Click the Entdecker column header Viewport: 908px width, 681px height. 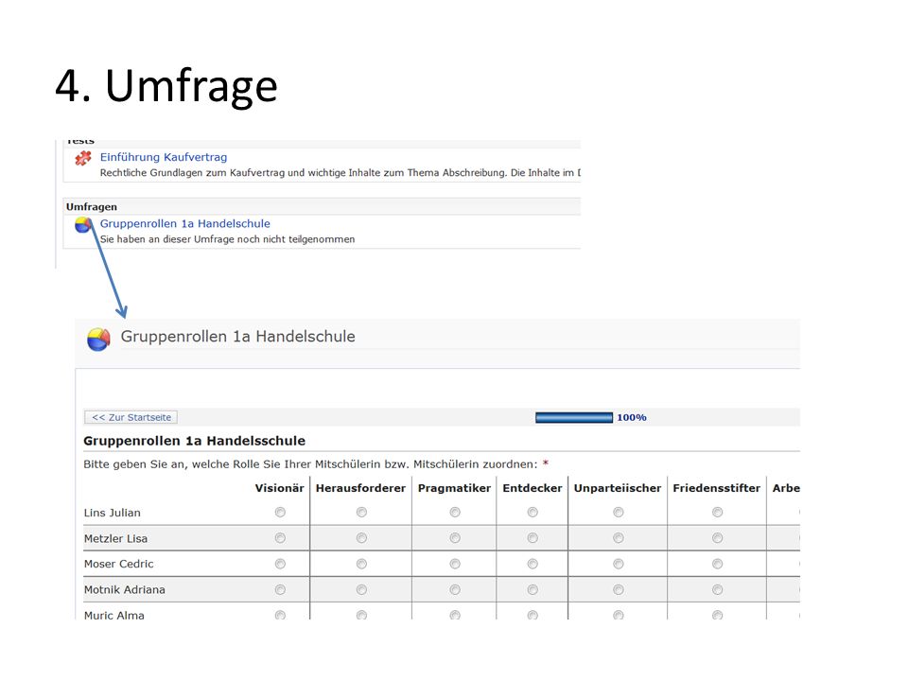coord(533,488)
